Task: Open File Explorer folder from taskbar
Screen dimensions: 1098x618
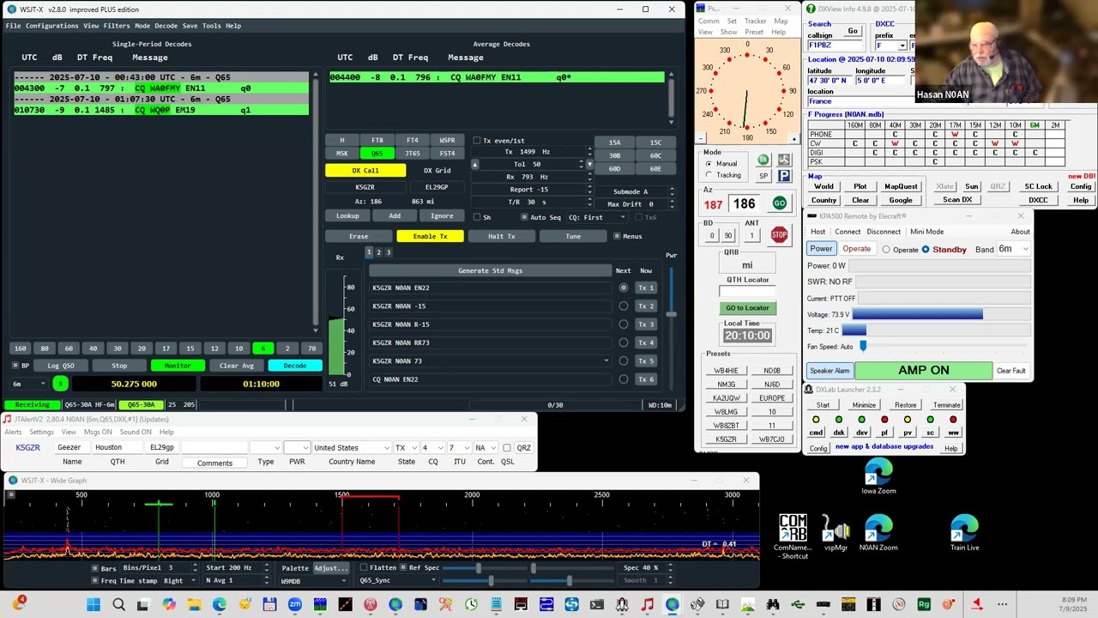Action: click(194, 605)
